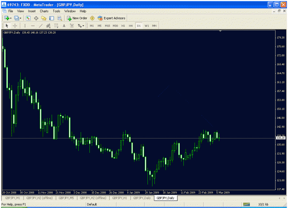The width and height of the screenshot is (288, 208).
Task: Click the 10/1 kb traffic indicator
Action: pyautogui.click(x=263, y=204)
